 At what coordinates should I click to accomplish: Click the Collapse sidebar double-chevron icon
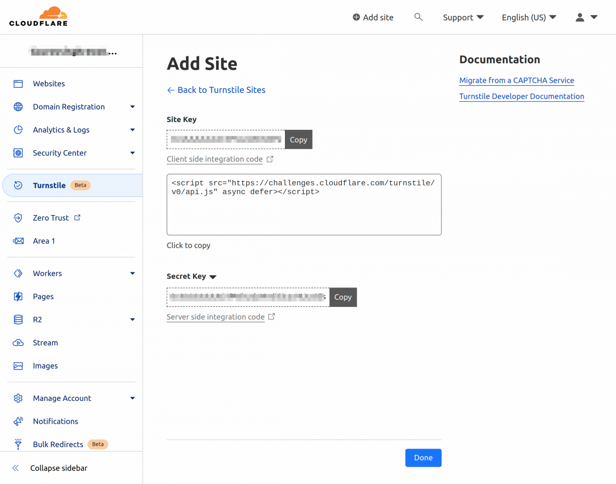(x=15, y=468)
